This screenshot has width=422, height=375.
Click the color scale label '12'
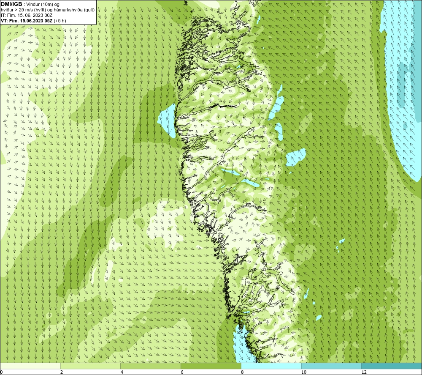tap(364, 372)
